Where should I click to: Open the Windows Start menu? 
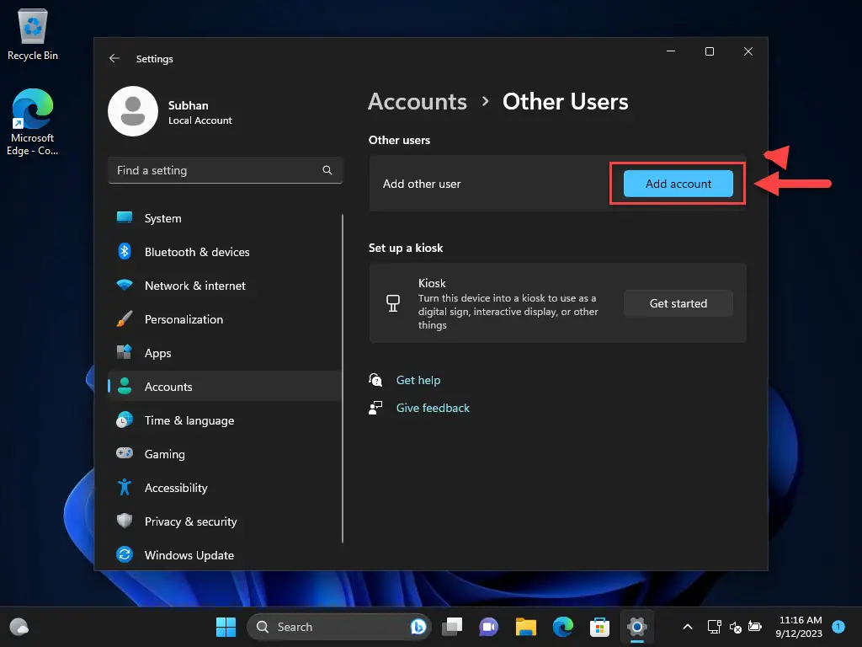coord(226,627)
